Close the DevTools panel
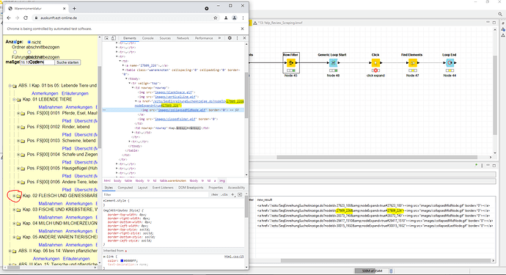The width and height of the screenshot is (506, 275). coord(245,38)
